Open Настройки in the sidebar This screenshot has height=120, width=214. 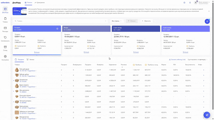tap(5, 58)
